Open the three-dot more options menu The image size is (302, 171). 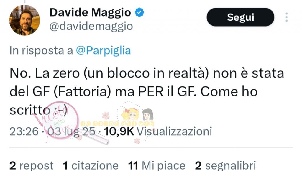287,17
